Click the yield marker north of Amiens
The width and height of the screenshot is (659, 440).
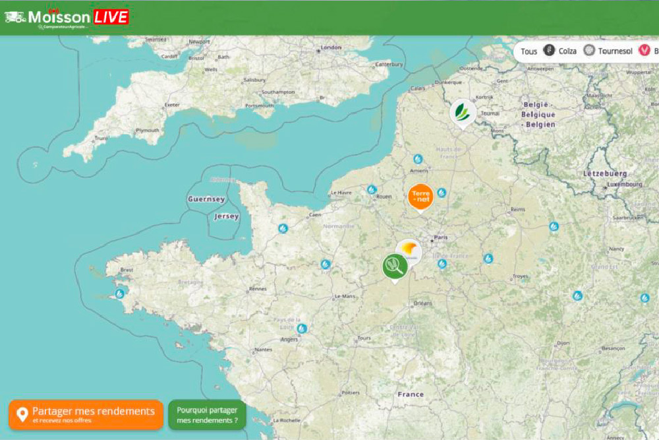pyautogui.click(x=418, y=159)
